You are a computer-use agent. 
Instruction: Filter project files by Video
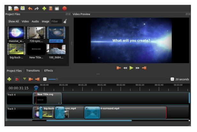(x=25, y=21)
